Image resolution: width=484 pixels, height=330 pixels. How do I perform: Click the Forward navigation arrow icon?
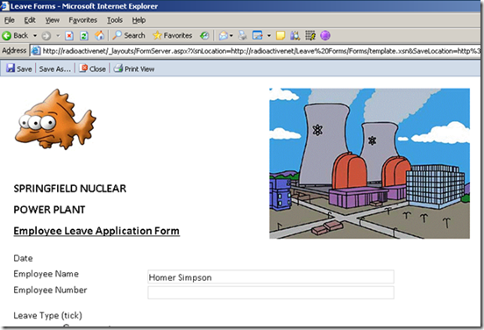click(x=46, y=36)
